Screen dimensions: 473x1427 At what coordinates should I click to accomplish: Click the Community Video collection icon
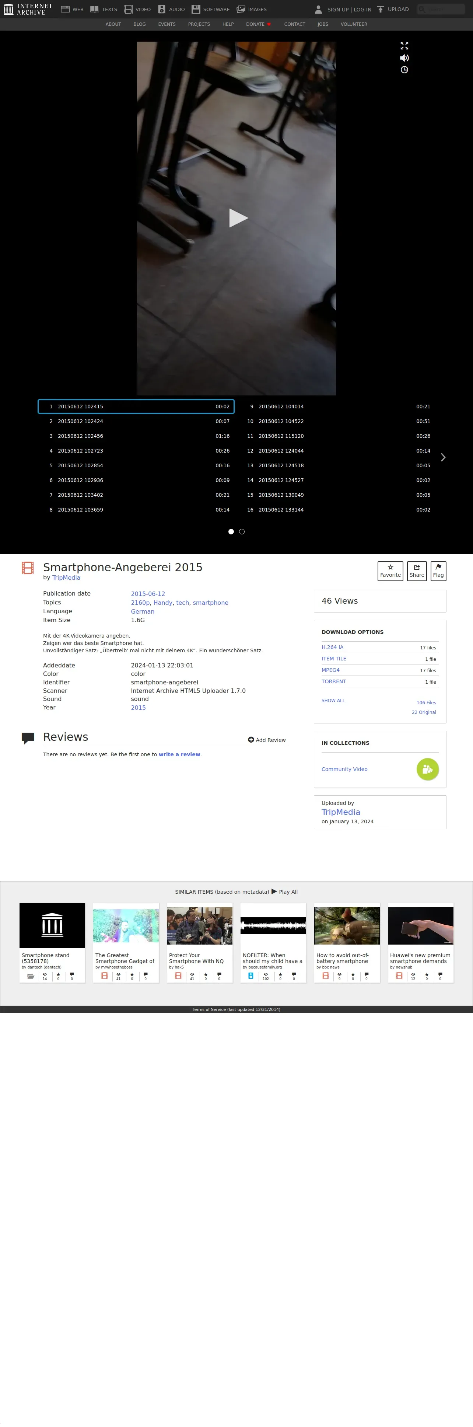click(428, 769)
